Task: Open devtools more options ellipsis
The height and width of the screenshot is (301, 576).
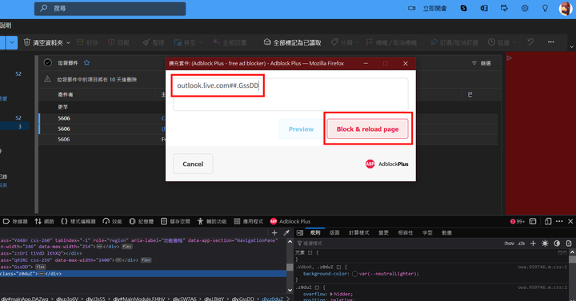Action: tap(559, 221)
